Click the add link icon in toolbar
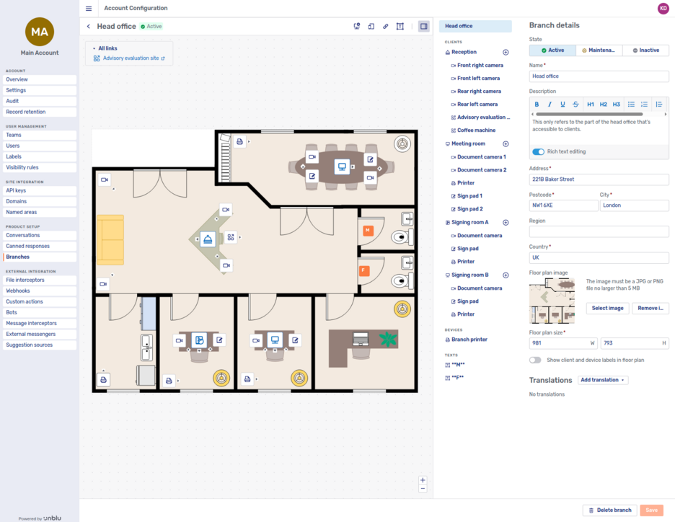 (385, 26)
